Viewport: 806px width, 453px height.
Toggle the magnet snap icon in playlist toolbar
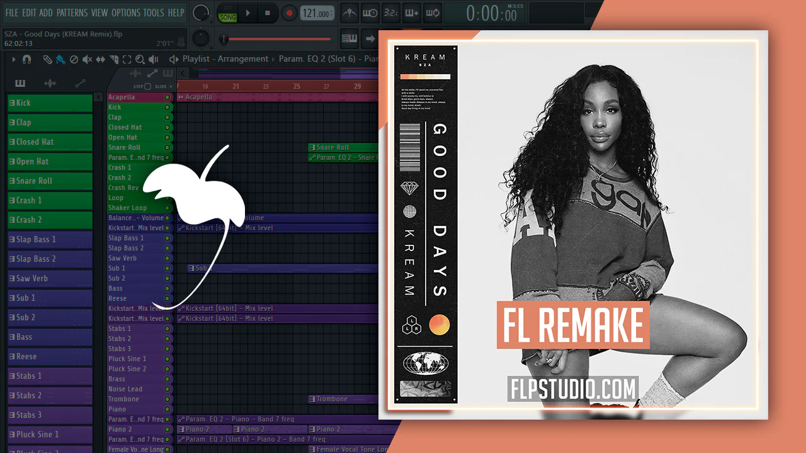[x=26, y=59]
